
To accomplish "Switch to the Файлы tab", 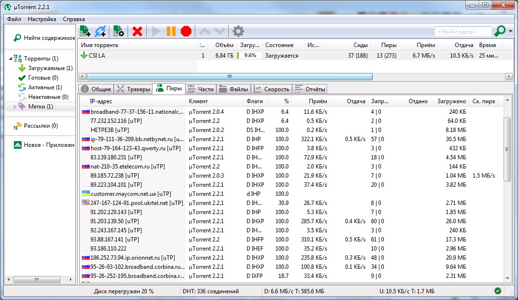I will pyautogui.click(x=234, y=89).
